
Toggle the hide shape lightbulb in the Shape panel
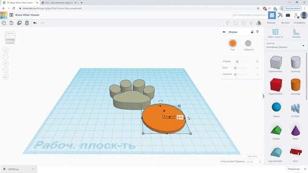[x=257, y=32]
